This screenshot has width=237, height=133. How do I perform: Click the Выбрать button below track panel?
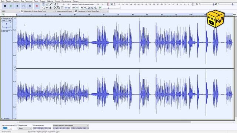[x=7, y=119]
